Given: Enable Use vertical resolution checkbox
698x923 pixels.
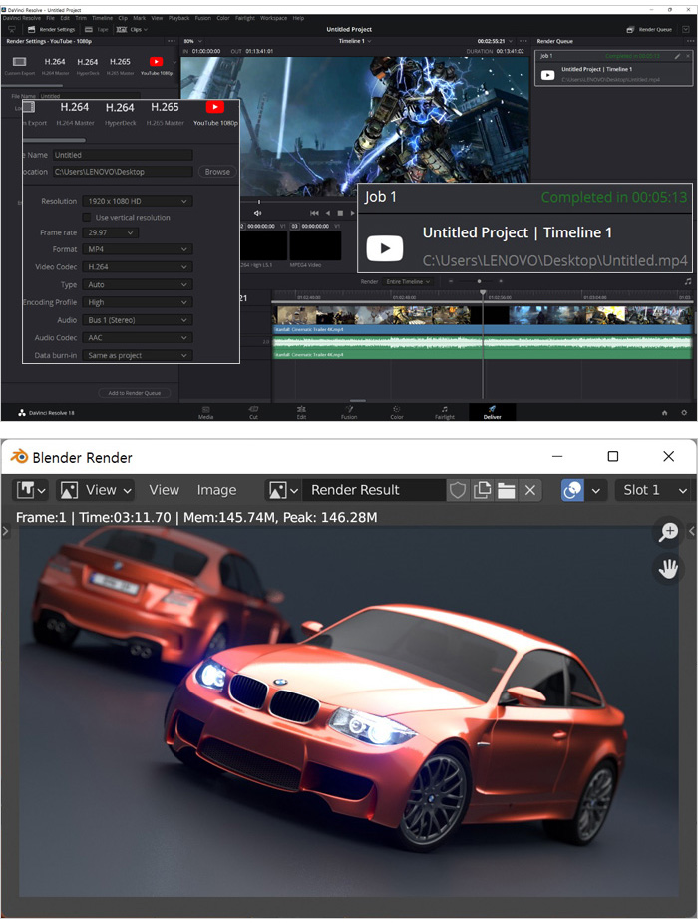Looking at the screenshot, I should 87,217.
